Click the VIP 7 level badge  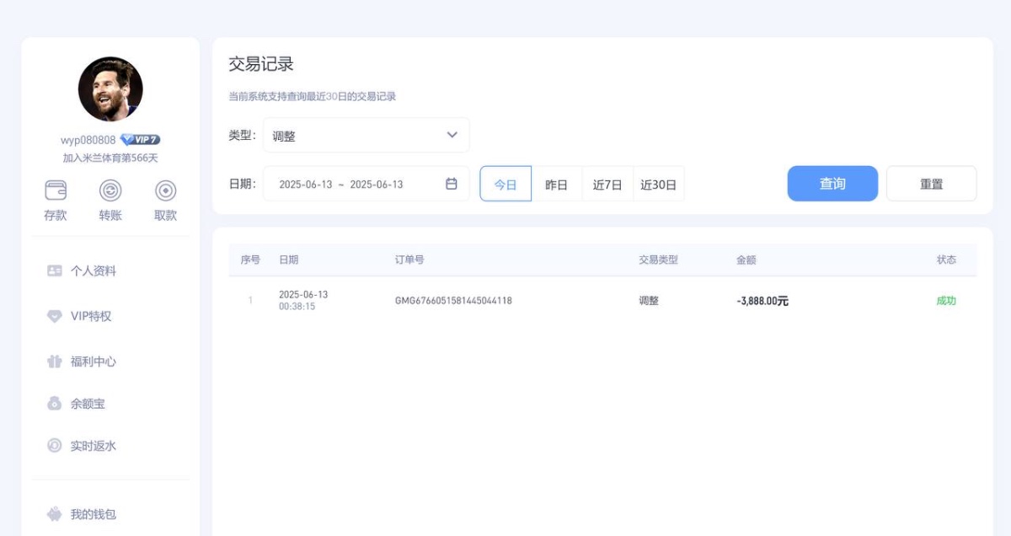pos(140,138)
